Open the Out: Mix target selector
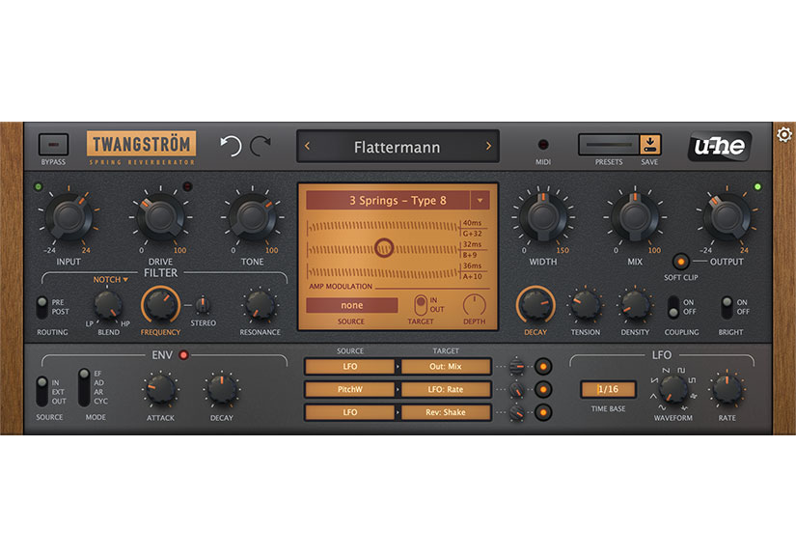Image resolution: width=796 pixels, height=558 pixels. 446,366
